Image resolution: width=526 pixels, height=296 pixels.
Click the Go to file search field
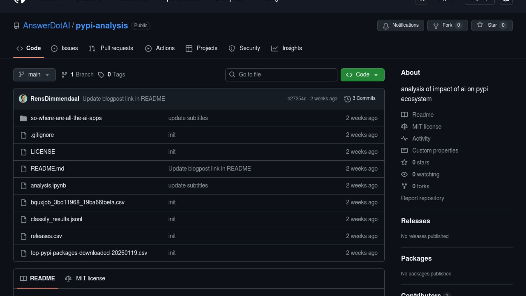point(281,75)
